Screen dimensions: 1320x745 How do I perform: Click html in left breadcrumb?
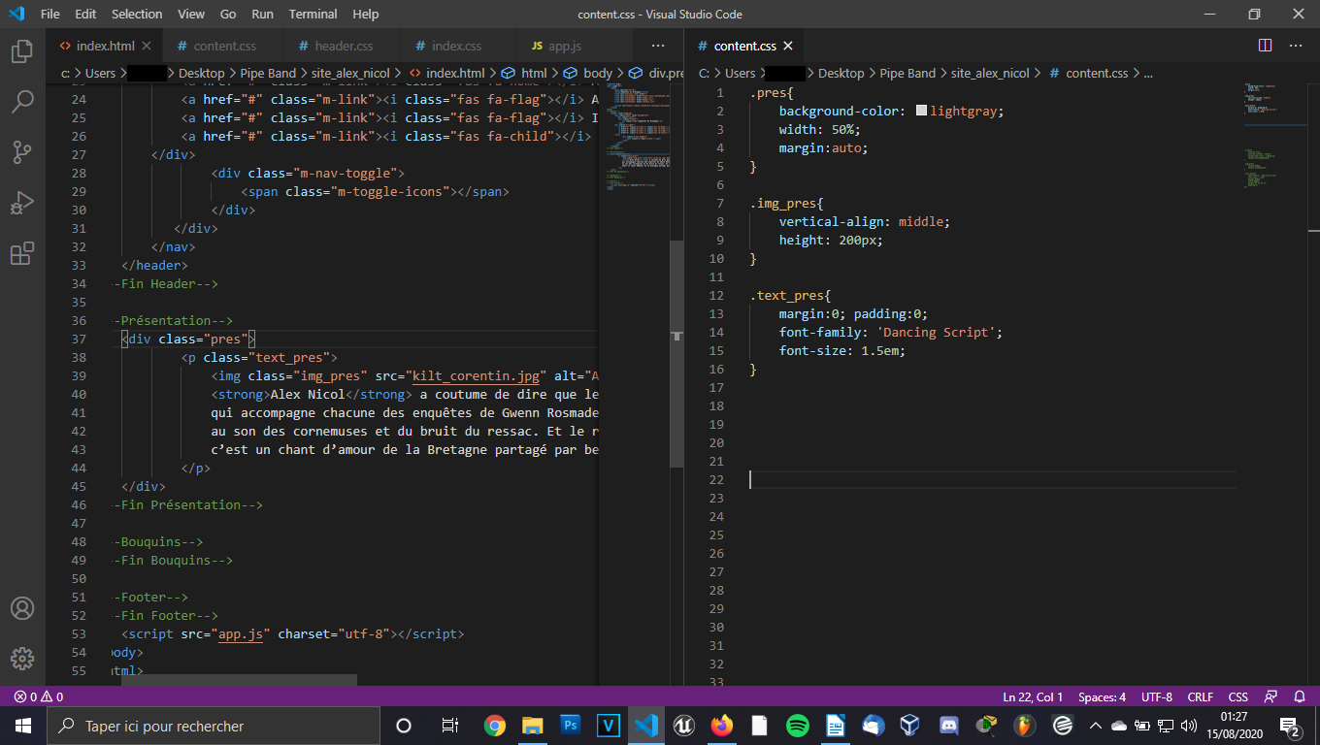tap(534, 73)
